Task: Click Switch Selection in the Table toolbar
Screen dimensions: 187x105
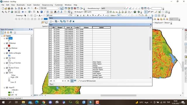Action: tap(64, 21)
